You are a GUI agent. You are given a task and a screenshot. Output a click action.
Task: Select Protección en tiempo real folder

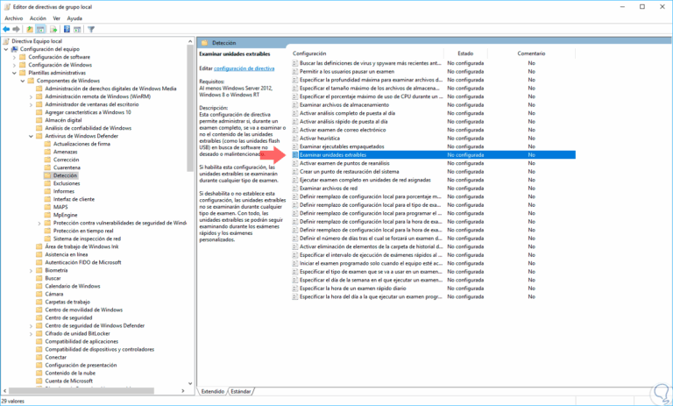pos(83,231)
